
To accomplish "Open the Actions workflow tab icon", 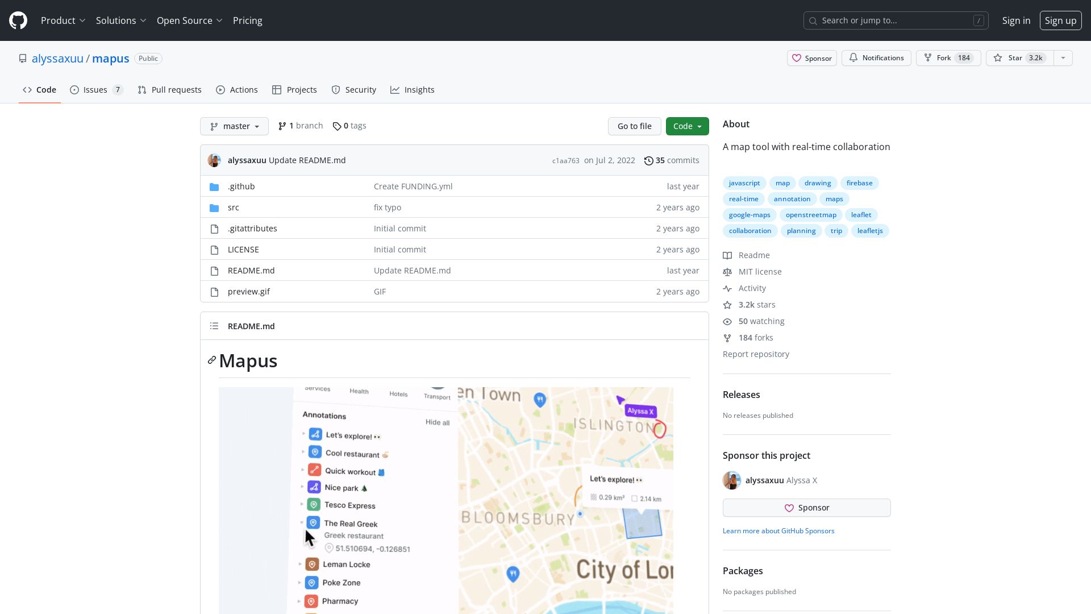I will click(x=220, y=90).
